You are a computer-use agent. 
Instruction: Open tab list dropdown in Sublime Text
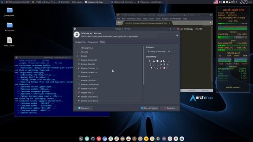(211, 23)
